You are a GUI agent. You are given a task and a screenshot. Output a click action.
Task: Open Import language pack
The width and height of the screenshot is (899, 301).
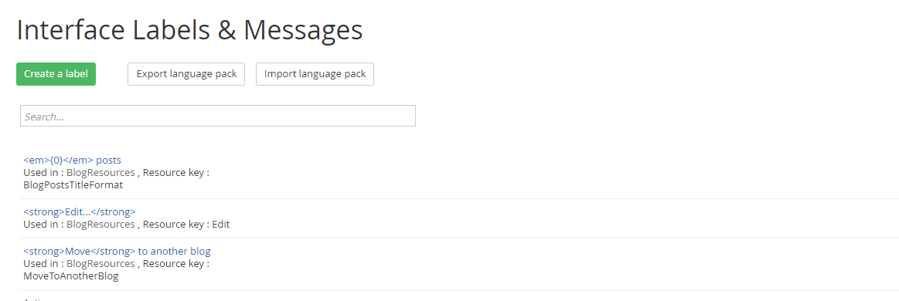point(315,74)
